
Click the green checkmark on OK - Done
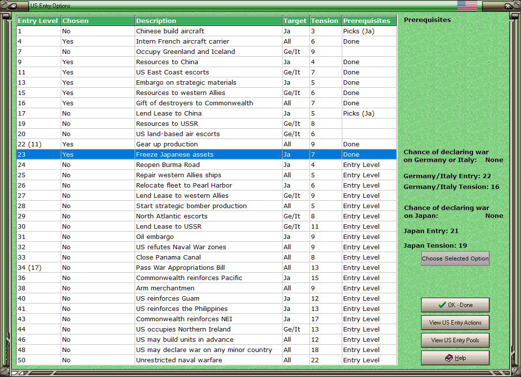point(442,305)
